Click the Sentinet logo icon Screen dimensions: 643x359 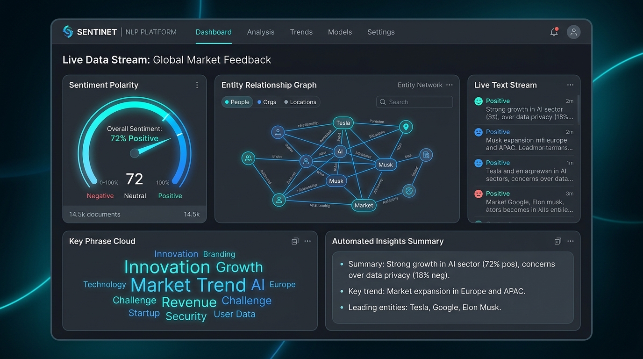pyautogui.click(x=68, y=32)
